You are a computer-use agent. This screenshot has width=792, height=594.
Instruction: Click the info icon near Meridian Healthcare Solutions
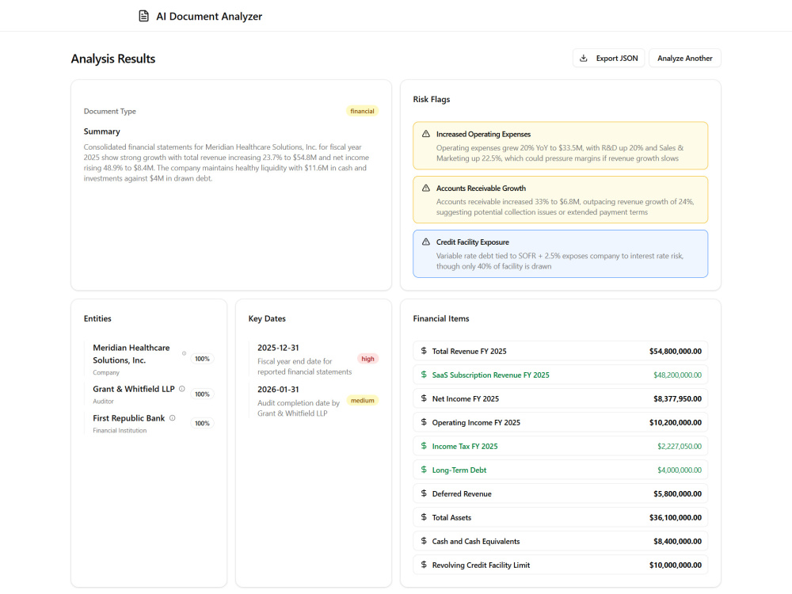[184, 353]
